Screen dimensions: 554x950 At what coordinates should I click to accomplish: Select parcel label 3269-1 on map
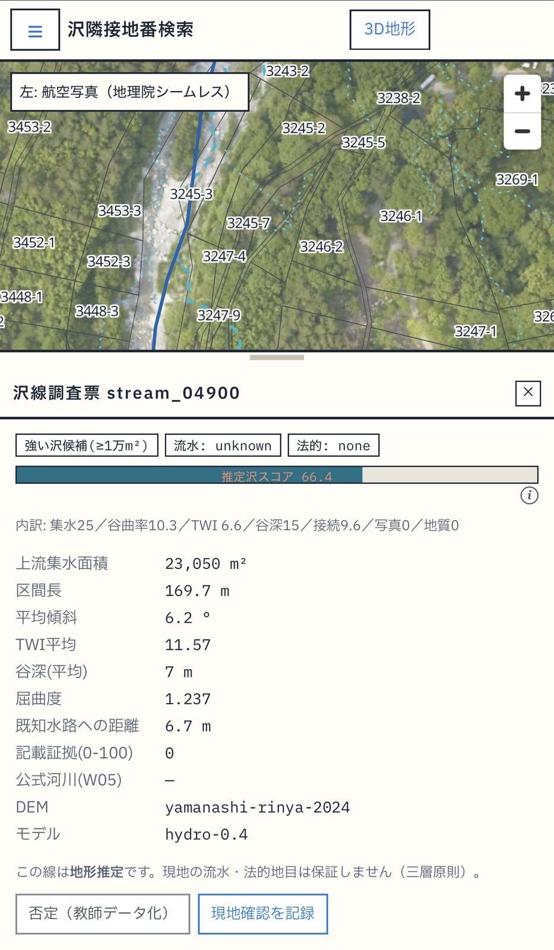click(517, 179)
